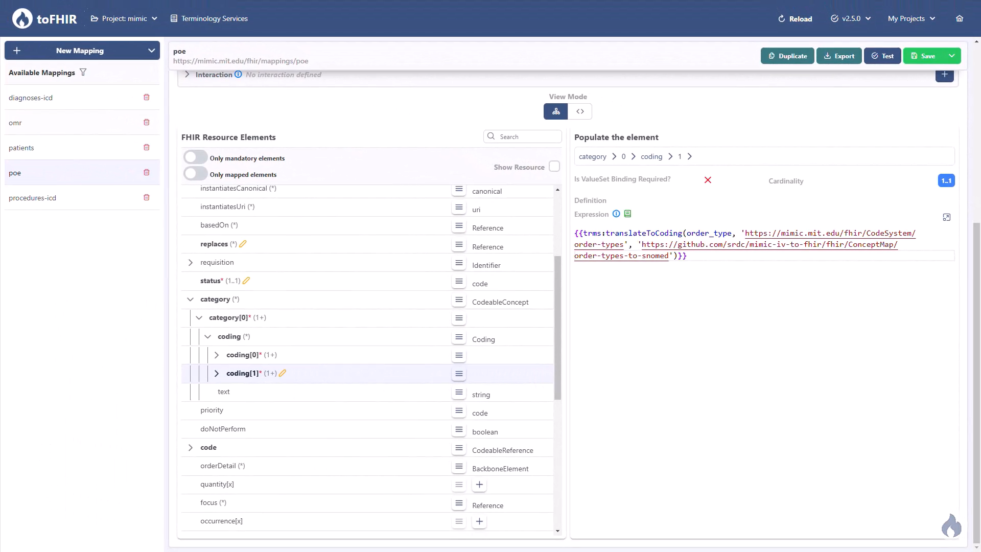Click the filter icon beside Available Mappings
The image size is (981, 552).
coord(83,72)
